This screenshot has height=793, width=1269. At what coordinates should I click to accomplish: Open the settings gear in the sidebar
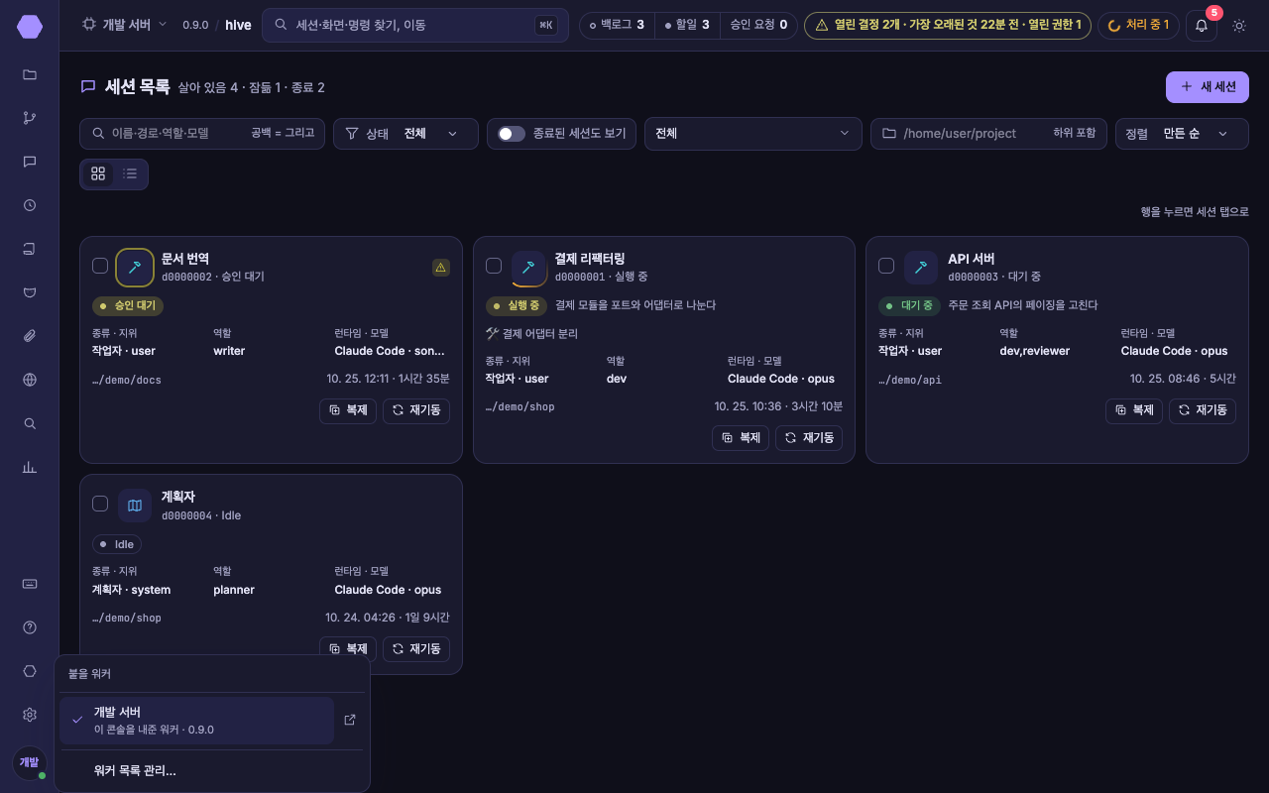[x=30, y=715]
